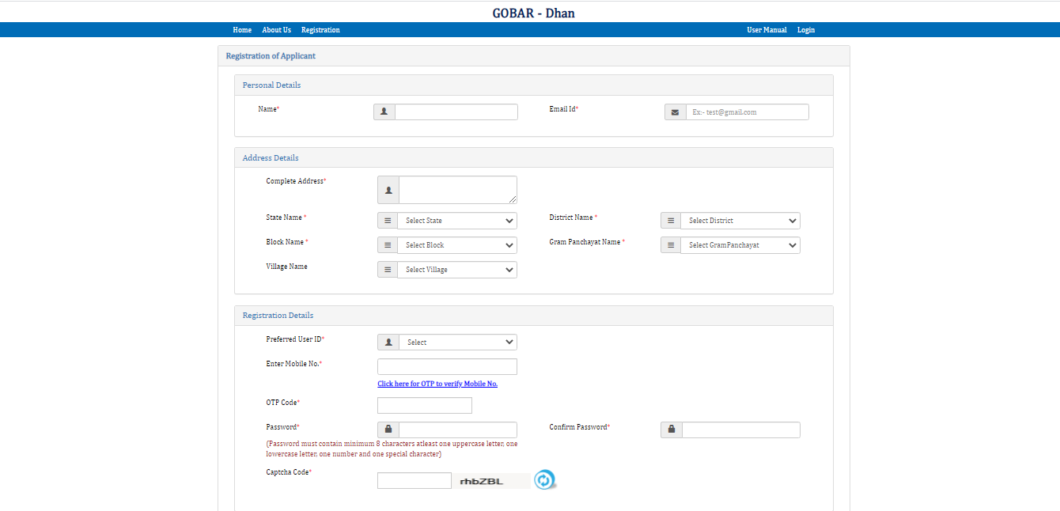Open the Select State dropdown
The width and height of the screenshot is (1060, 511).
457,221
